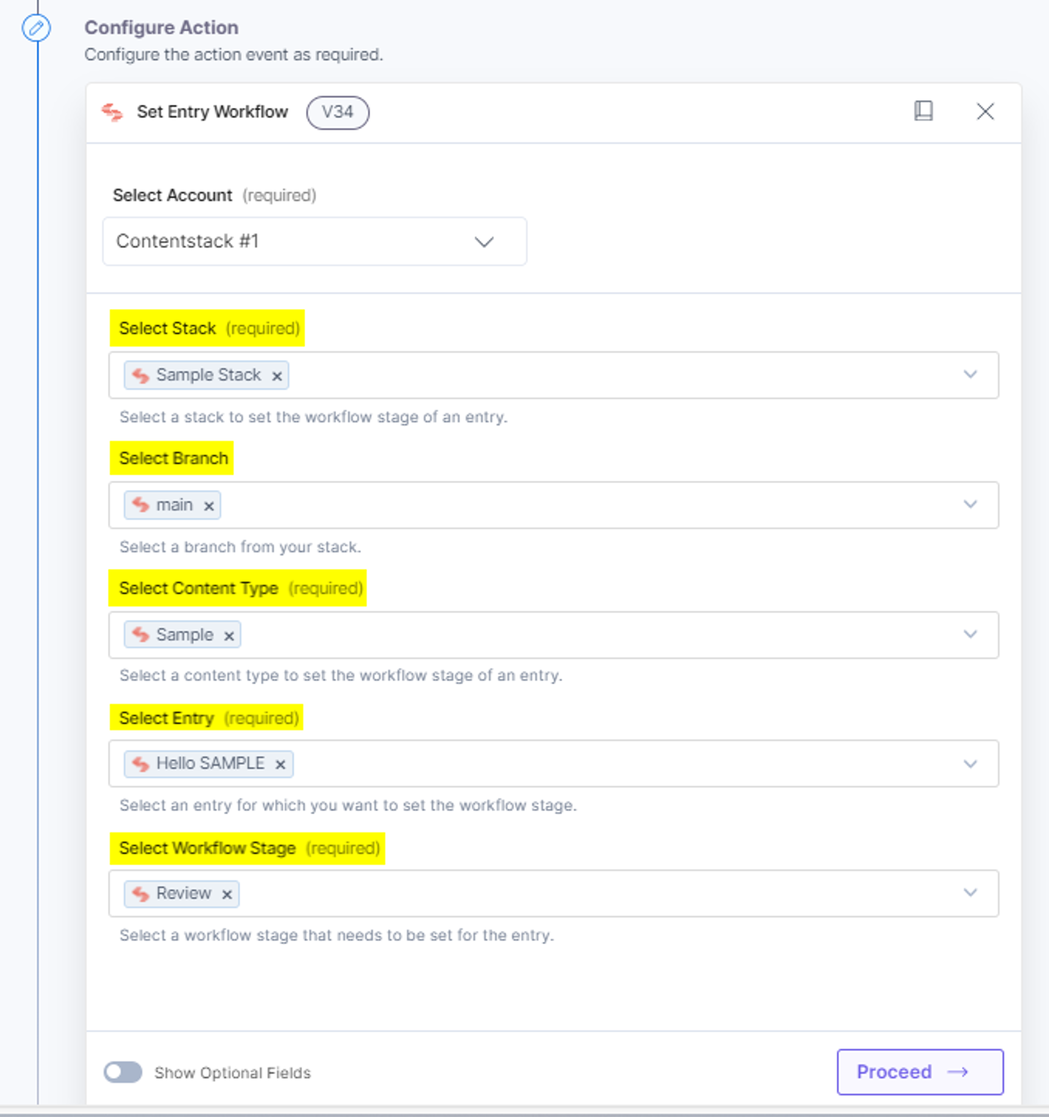Screen dimensions: 1049x1117
Task: Click inside the Select Entry input field
Action: click(553, 764)
